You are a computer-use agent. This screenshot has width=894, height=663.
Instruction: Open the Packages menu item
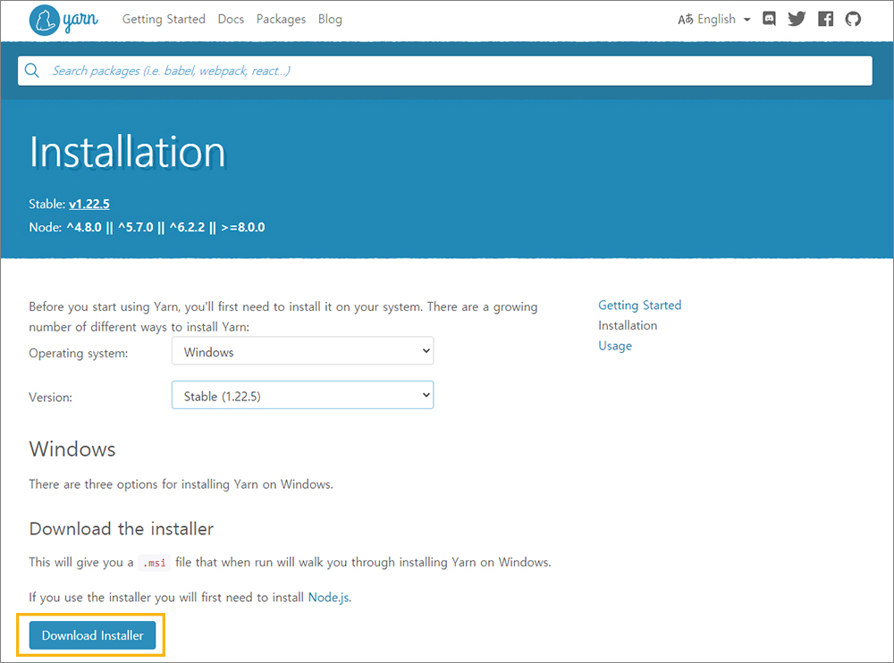[281, 20]
